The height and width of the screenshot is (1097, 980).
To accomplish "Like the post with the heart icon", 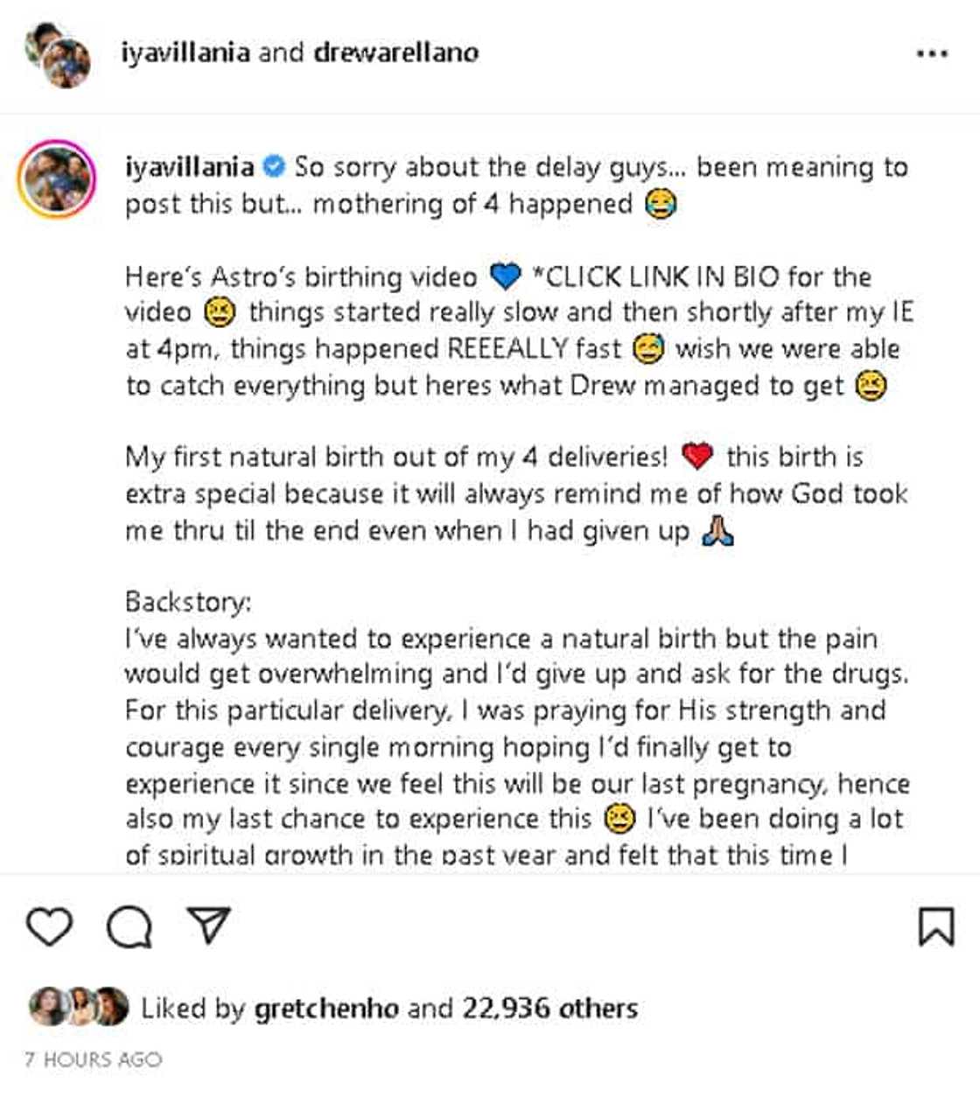I will (x=49, y=926).
